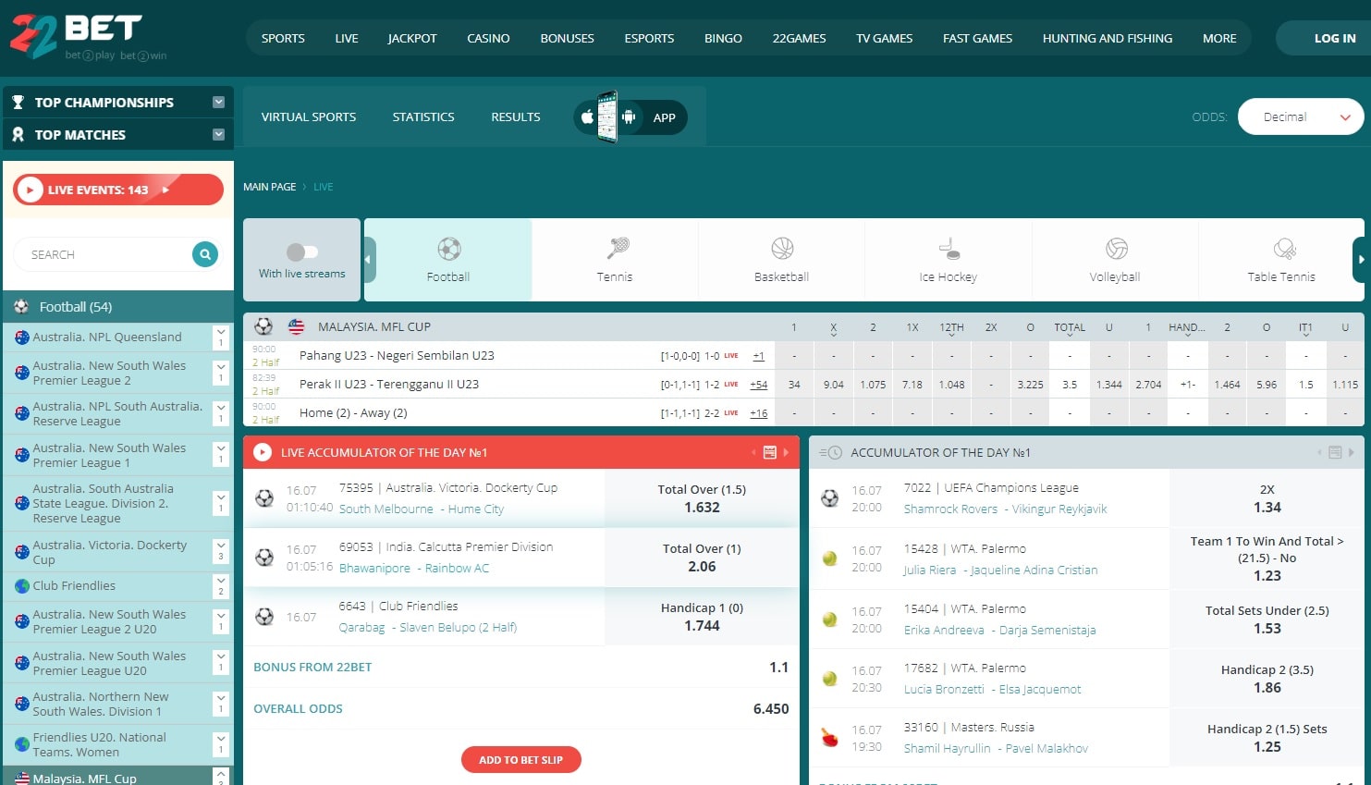Click the Search input field
This screenshot has height=785, width=1371.
pos(104,254)
